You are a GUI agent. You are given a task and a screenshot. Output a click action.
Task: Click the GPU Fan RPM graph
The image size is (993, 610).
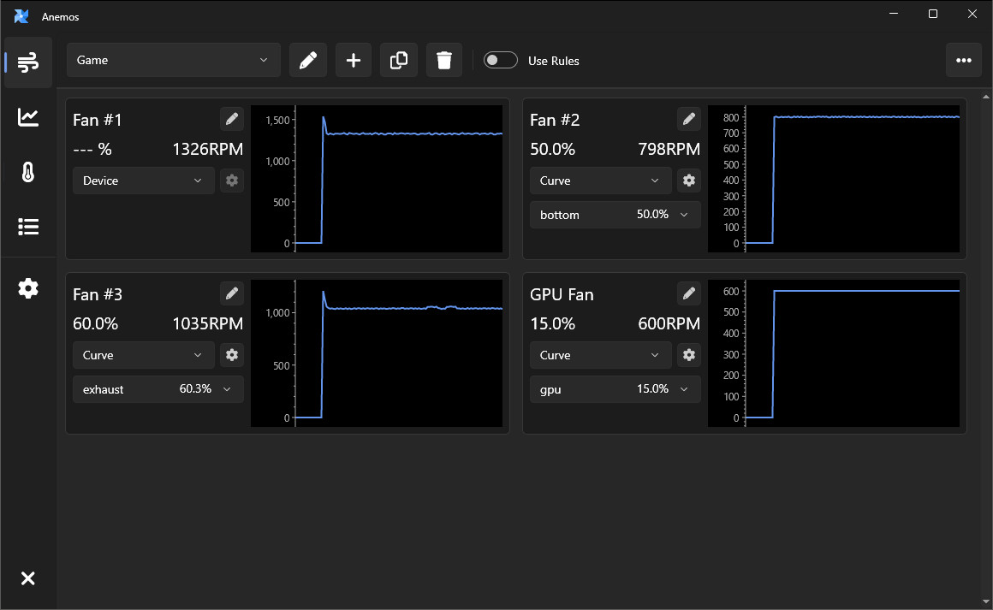834,353
